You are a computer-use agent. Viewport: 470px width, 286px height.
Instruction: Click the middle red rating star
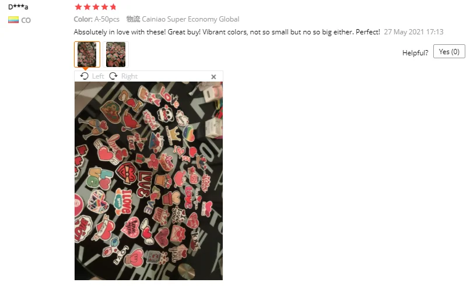tap(96, 7)
